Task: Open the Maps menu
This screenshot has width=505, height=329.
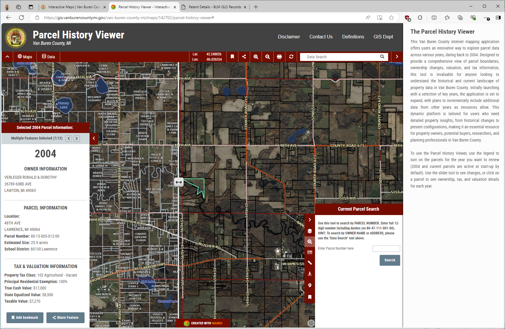Action: tap(25, 57)
